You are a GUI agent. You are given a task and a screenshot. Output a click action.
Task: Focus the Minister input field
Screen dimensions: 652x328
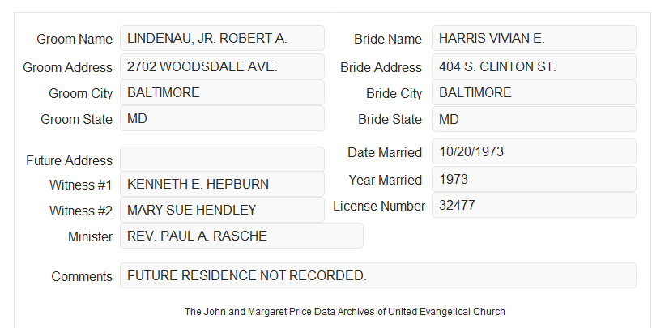241,236
